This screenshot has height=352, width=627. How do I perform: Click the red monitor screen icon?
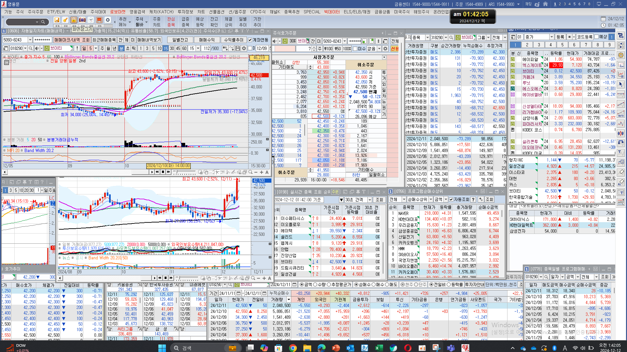99,20
